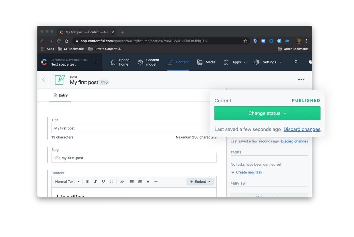Expand the Settings navigation dropdown

[x=268, y=62]
